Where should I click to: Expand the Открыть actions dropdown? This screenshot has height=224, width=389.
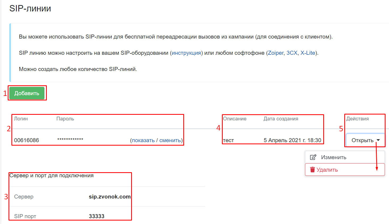click(x=366, y=140)
